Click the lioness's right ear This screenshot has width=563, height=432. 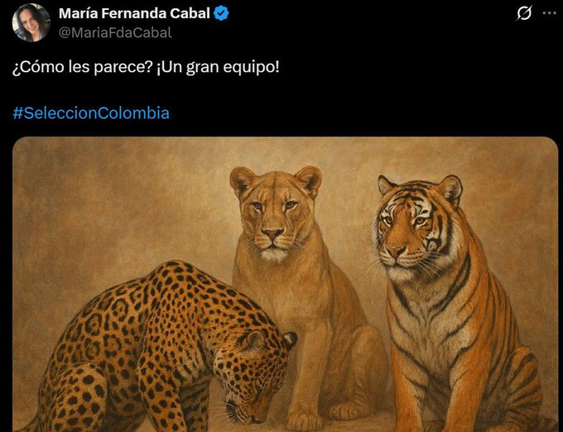309,181
